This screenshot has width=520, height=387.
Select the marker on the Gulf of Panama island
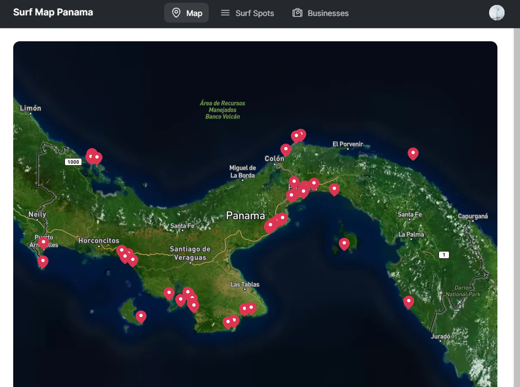344,243
